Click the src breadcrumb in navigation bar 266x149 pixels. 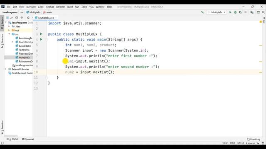[x=22, y=12]
